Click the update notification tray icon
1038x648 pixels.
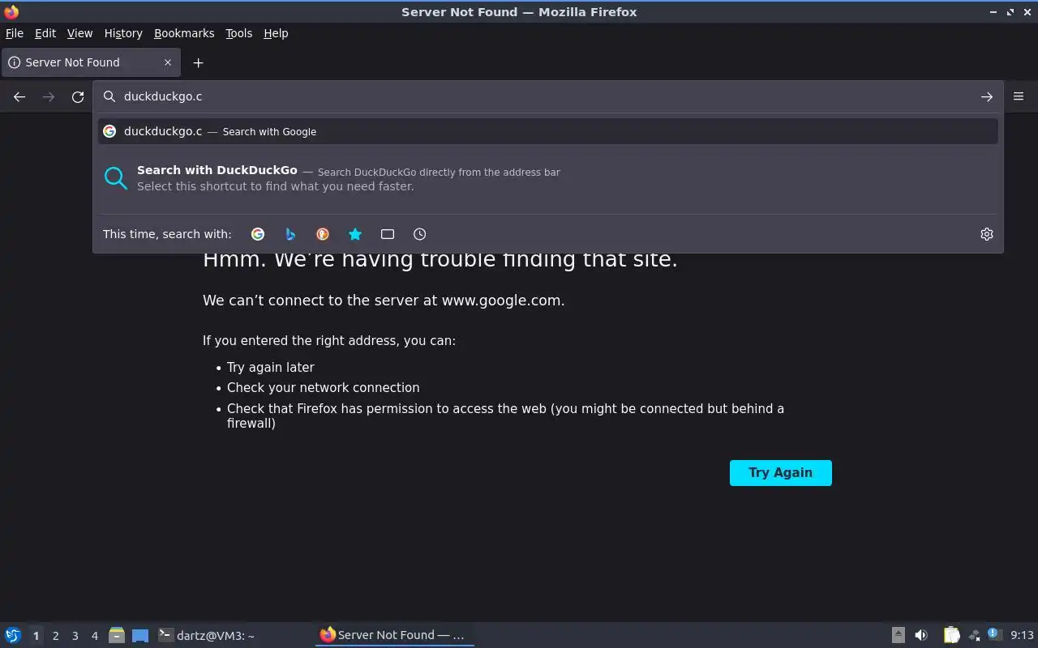click(x=994, y=634)
